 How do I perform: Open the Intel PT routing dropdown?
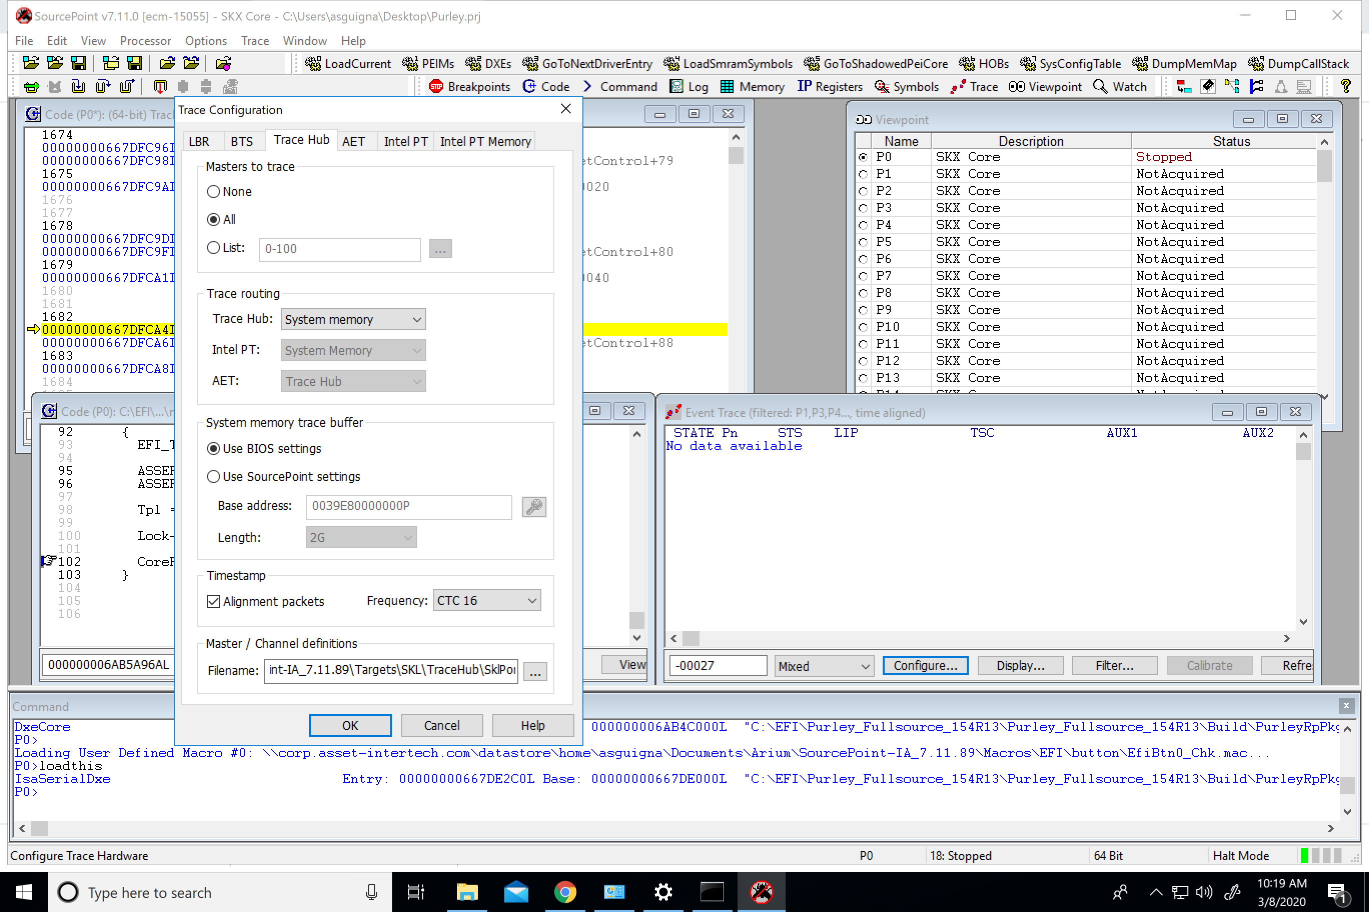[x=353, y=350]
